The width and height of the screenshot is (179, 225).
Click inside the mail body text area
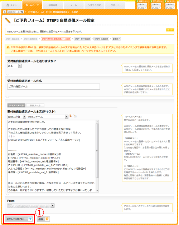coord(52,156)
